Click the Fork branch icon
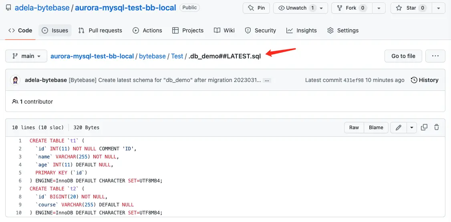 point(340,8)
